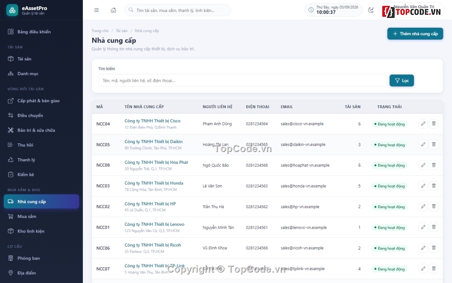Click the TRẠNG THÁI column header
The width and height of the screenshot is (452, 283).
[x=390, y=107]
